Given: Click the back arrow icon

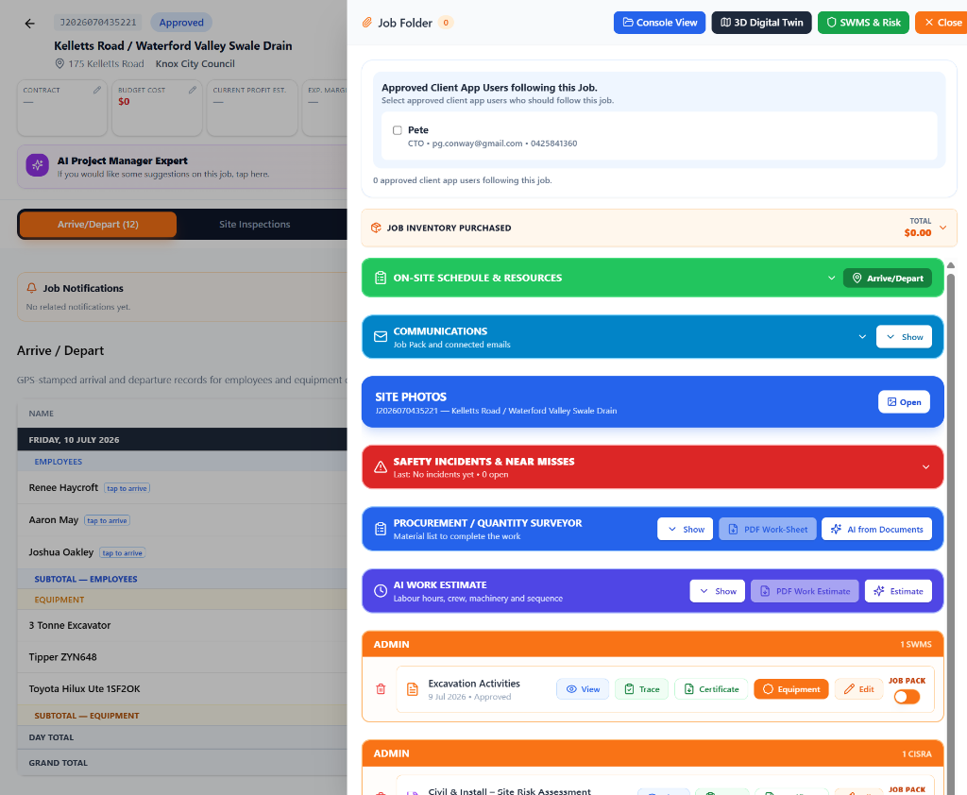Looking at the screenshot, I should tap(29, 24).
